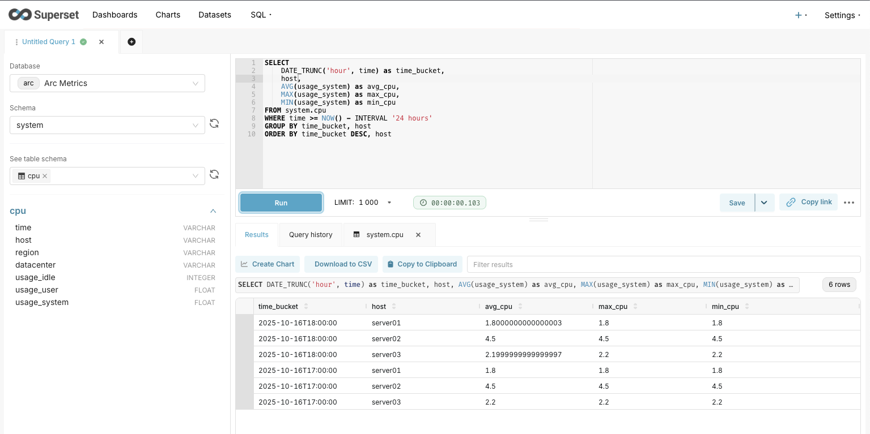Open the Database dropdown
This screenshot has height=434, width=870.
[x=107, y=83]
